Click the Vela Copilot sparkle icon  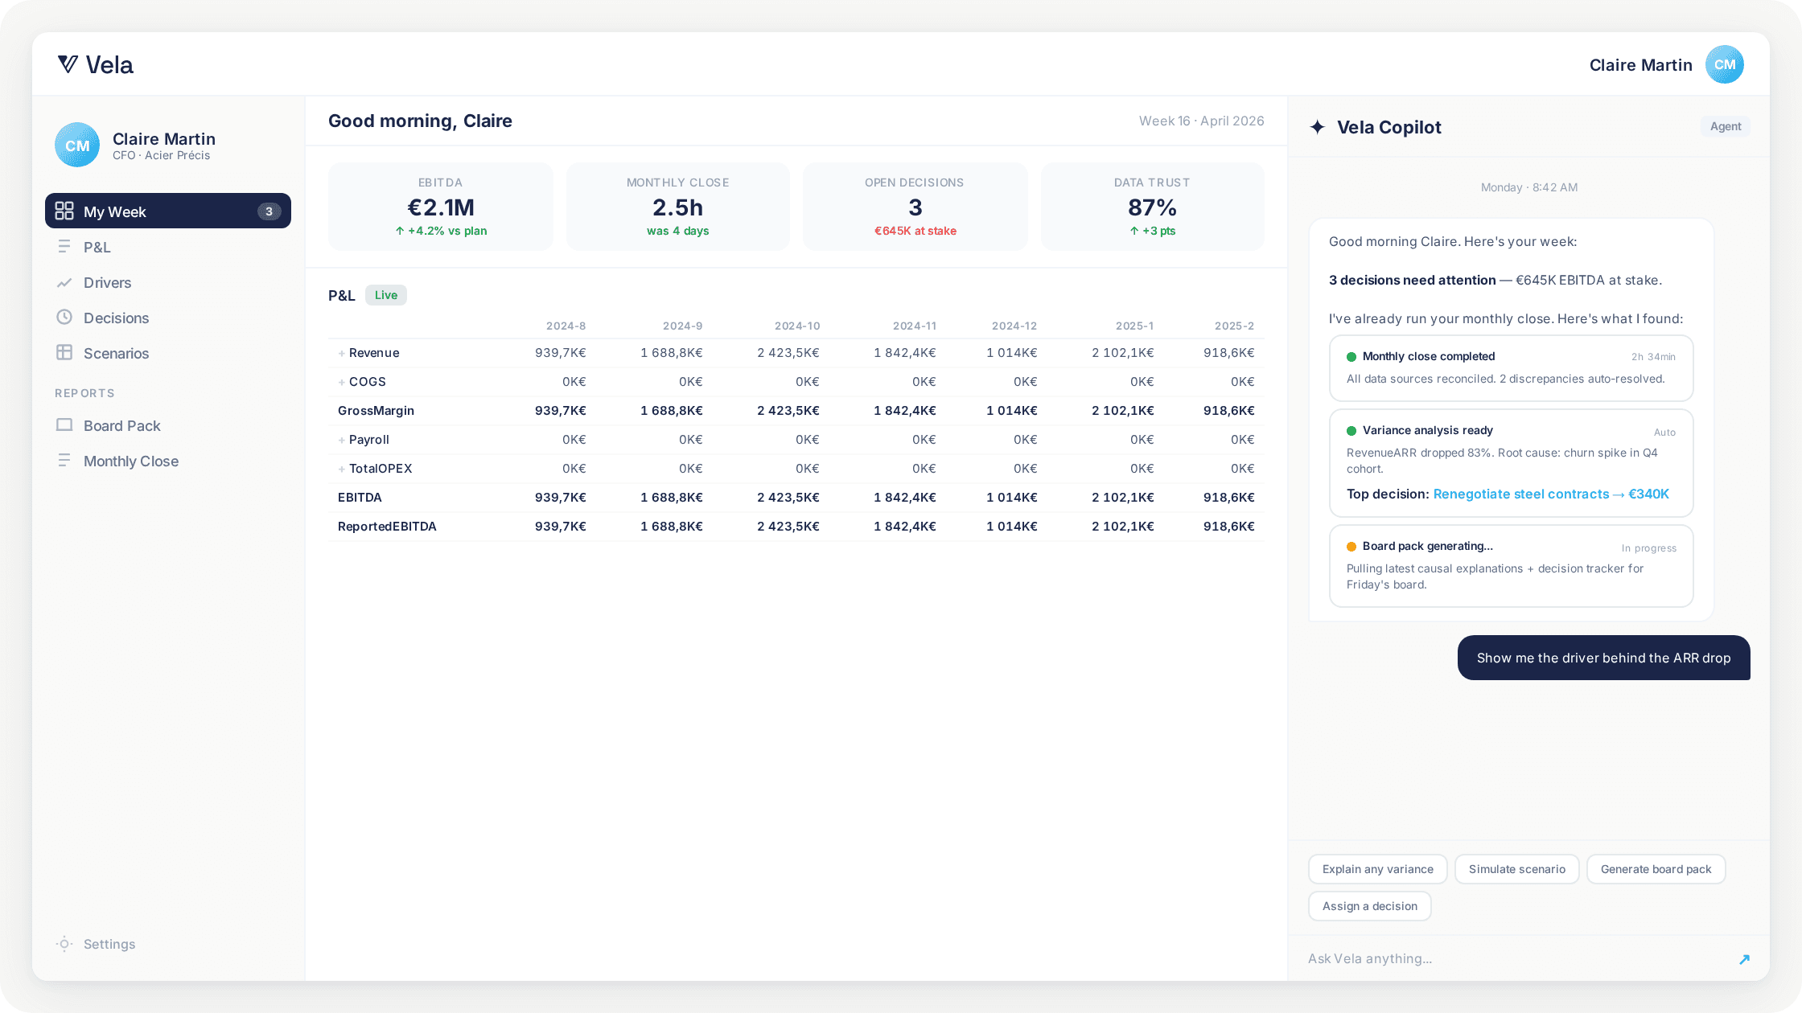point(1318,127)
